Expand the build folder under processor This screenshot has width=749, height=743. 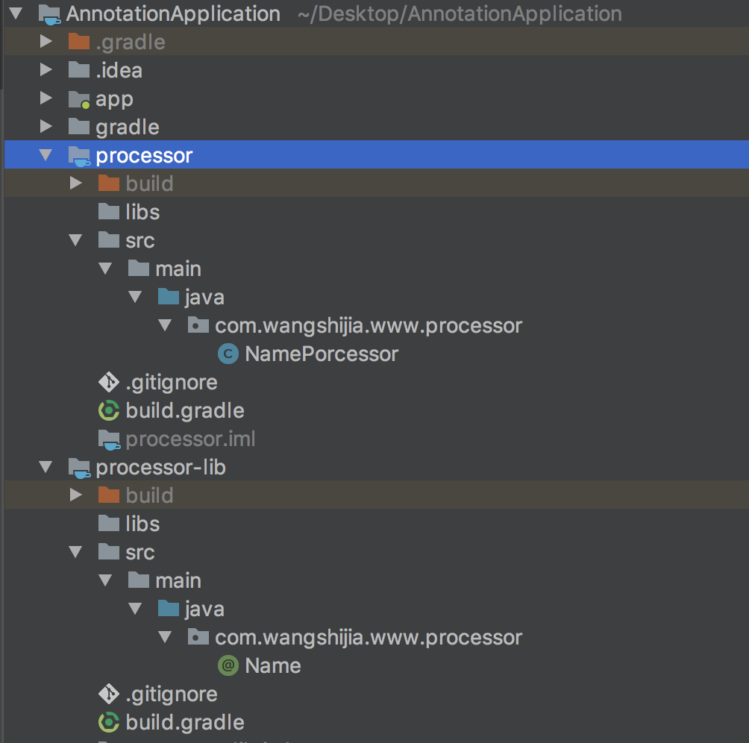coord(76,184)
